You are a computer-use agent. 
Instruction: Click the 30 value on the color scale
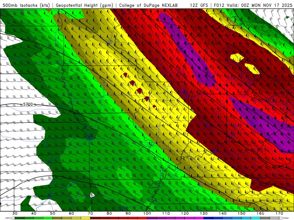click(15, 213)
